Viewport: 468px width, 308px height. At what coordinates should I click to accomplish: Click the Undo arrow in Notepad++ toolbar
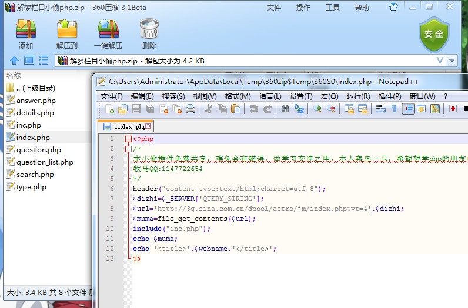253,109
